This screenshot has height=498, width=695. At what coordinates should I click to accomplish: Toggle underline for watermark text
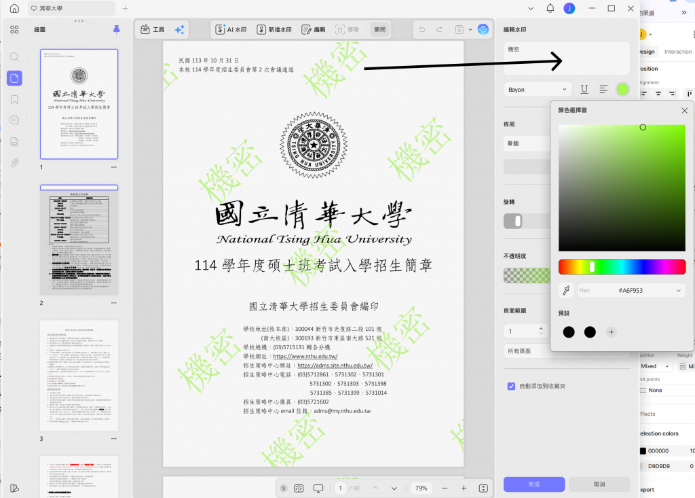click(x=584, y=89)
